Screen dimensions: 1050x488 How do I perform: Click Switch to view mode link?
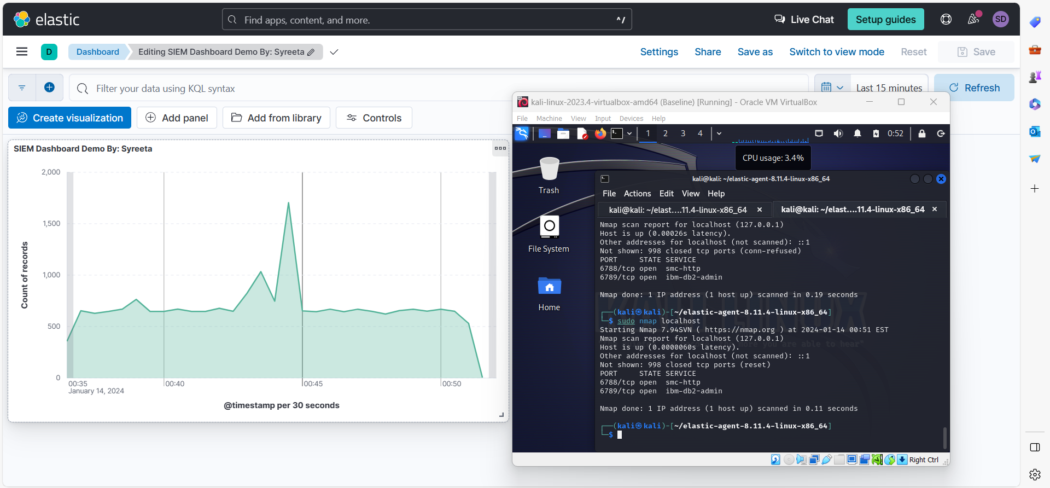(x=837, y=52)
